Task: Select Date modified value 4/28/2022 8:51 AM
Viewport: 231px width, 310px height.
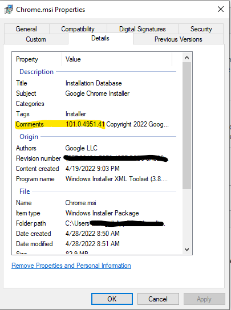Action: (92, 244)
